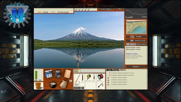Click the "На базу" button

[136, 37]
